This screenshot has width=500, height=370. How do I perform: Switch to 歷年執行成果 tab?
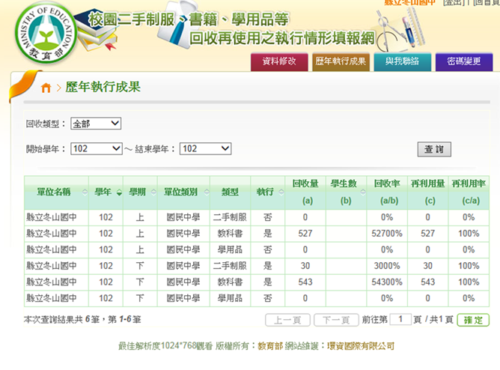pos(341,62)
